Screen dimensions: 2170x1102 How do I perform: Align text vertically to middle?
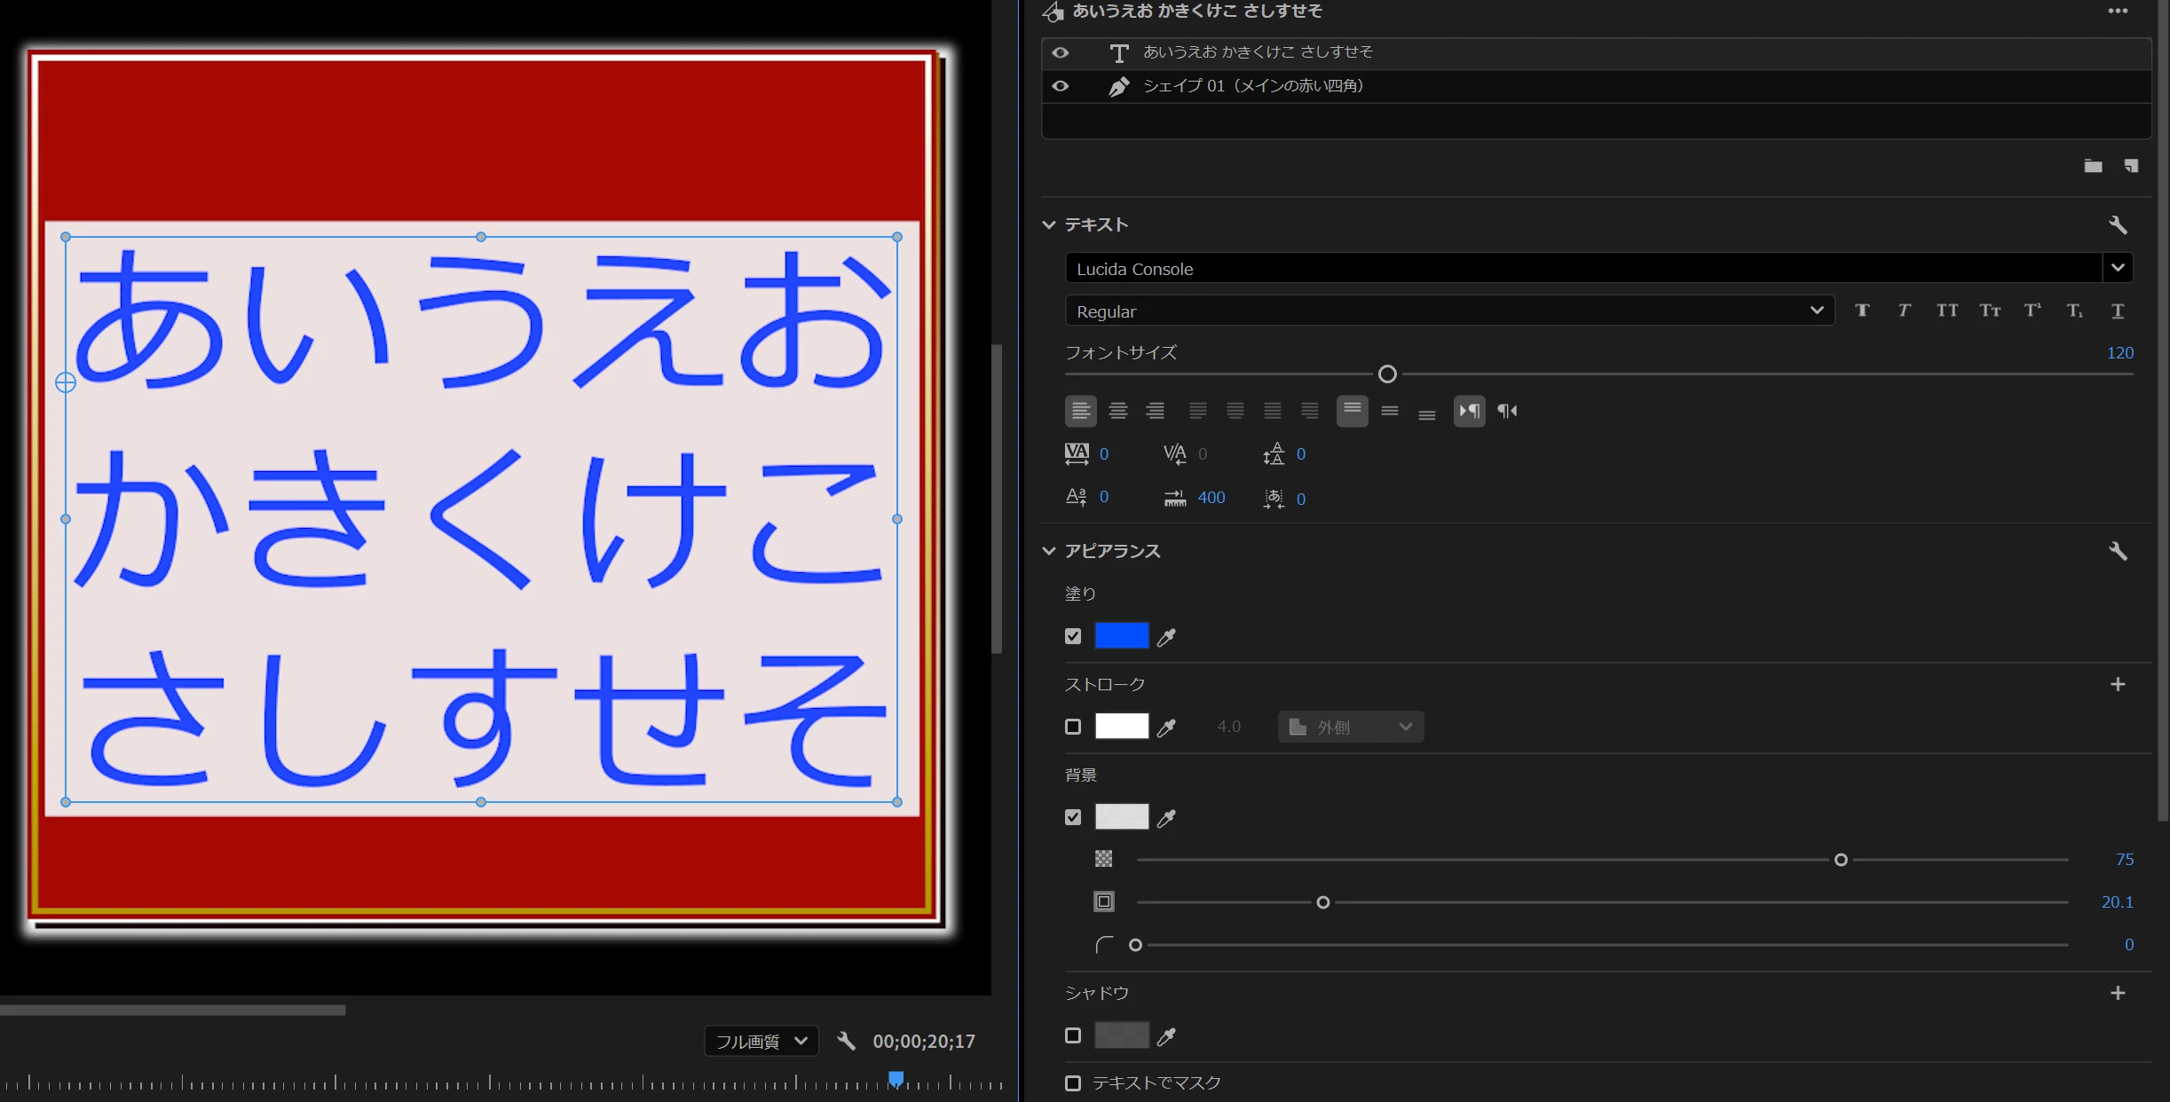click(1390, 411)
